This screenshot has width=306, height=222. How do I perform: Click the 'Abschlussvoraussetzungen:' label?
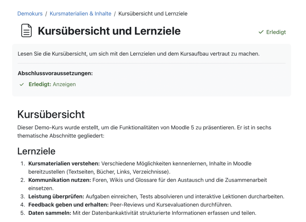pos(55,73)
